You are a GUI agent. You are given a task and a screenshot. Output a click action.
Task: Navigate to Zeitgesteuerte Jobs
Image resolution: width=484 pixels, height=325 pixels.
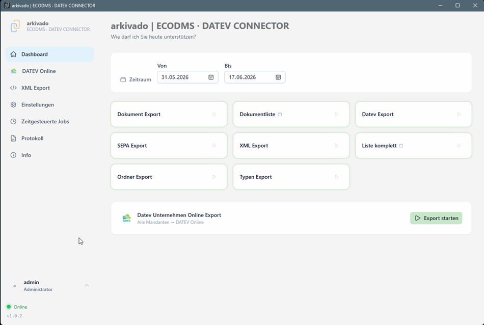coord(50,122)
